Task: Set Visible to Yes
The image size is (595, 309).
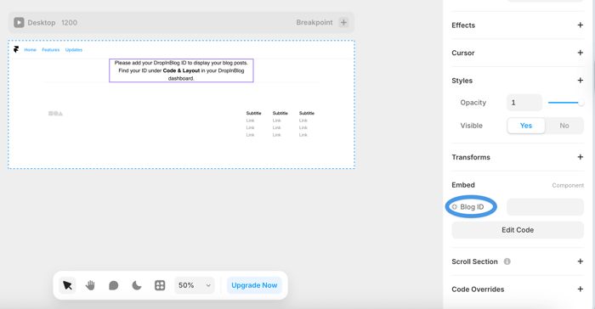Action: (x=526, y=126)
